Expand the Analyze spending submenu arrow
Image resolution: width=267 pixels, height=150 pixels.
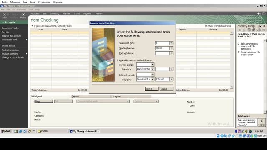pos(26,54)
